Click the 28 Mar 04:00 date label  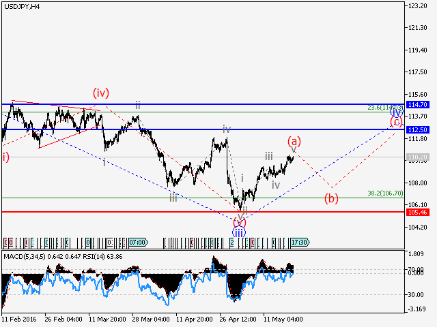coord(151,320)
